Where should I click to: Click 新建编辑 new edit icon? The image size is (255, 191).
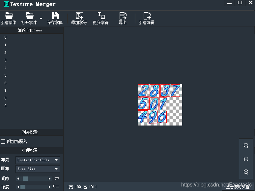pyautogui.click(x=147, y=16)
